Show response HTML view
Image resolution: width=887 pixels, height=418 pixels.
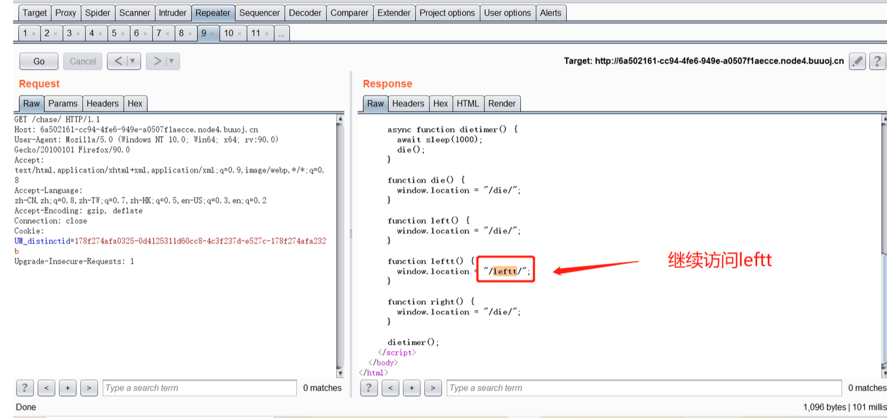point(468,103)
